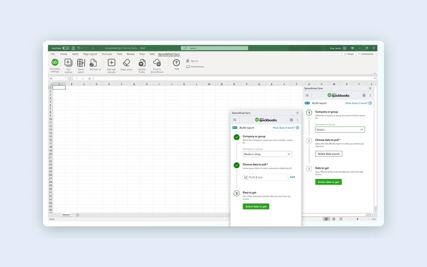Undo the last action in title bar
The image size is (427, 267).
pos(79,48)
